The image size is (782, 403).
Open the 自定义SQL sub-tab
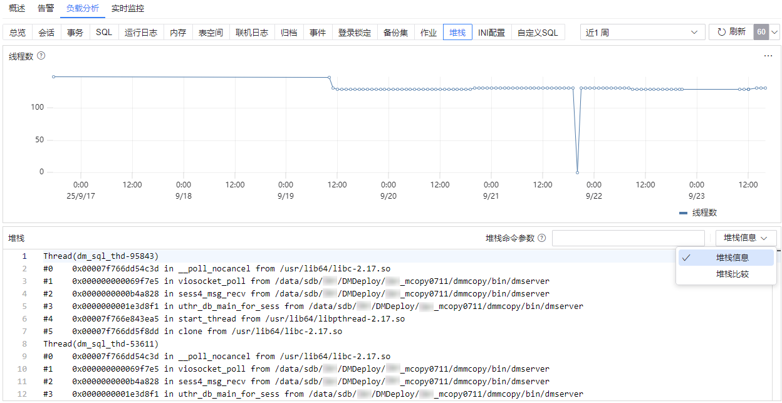coord(538,33)
